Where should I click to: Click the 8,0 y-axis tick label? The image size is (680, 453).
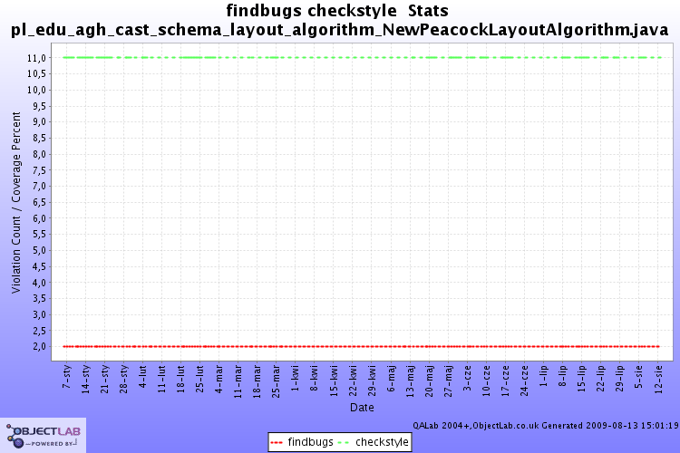(39, 154)
